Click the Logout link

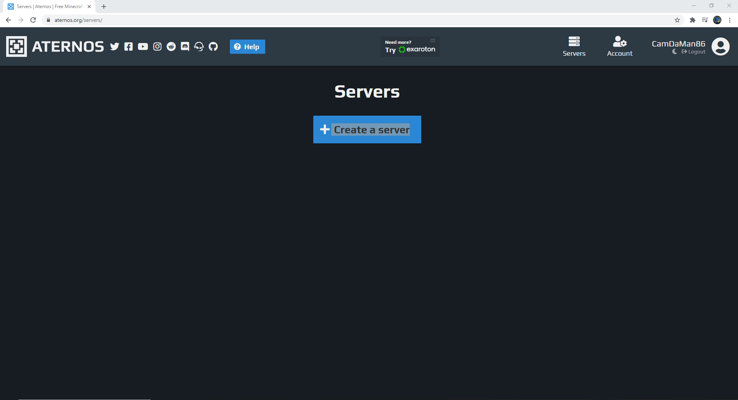tap(693, 51)
